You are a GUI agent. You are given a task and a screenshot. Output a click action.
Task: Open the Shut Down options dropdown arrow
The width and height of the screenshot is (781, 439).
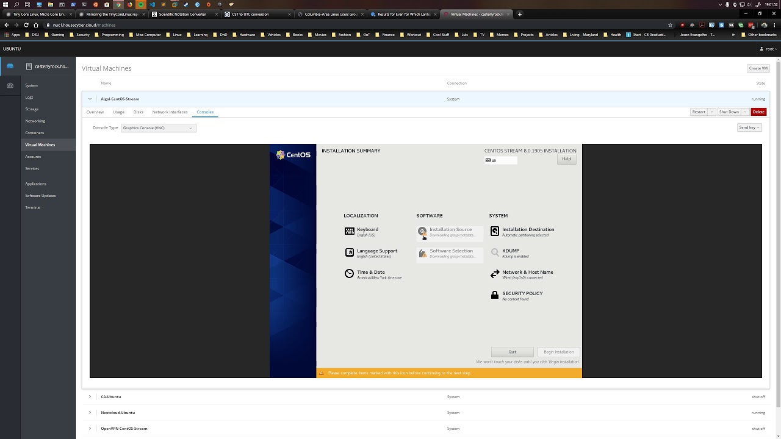pos(745,112)
